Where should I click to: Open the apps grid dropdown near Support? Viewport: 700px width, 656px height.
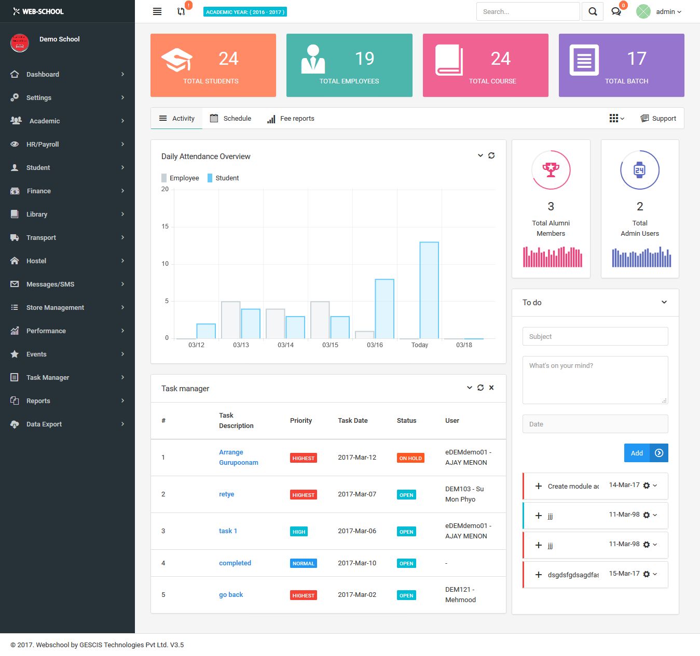616,118
